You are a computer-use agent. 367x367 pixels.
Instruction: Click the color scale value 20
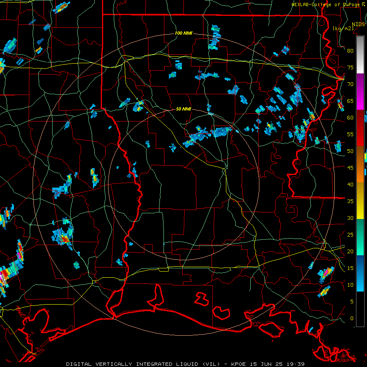click(350, 252)
